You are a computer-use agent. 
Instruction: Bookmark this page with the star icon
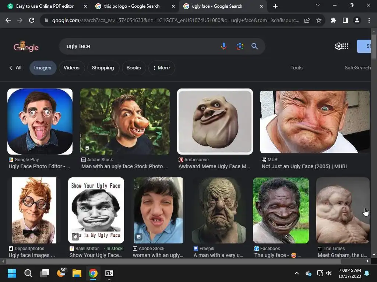[x=319, y=21]
